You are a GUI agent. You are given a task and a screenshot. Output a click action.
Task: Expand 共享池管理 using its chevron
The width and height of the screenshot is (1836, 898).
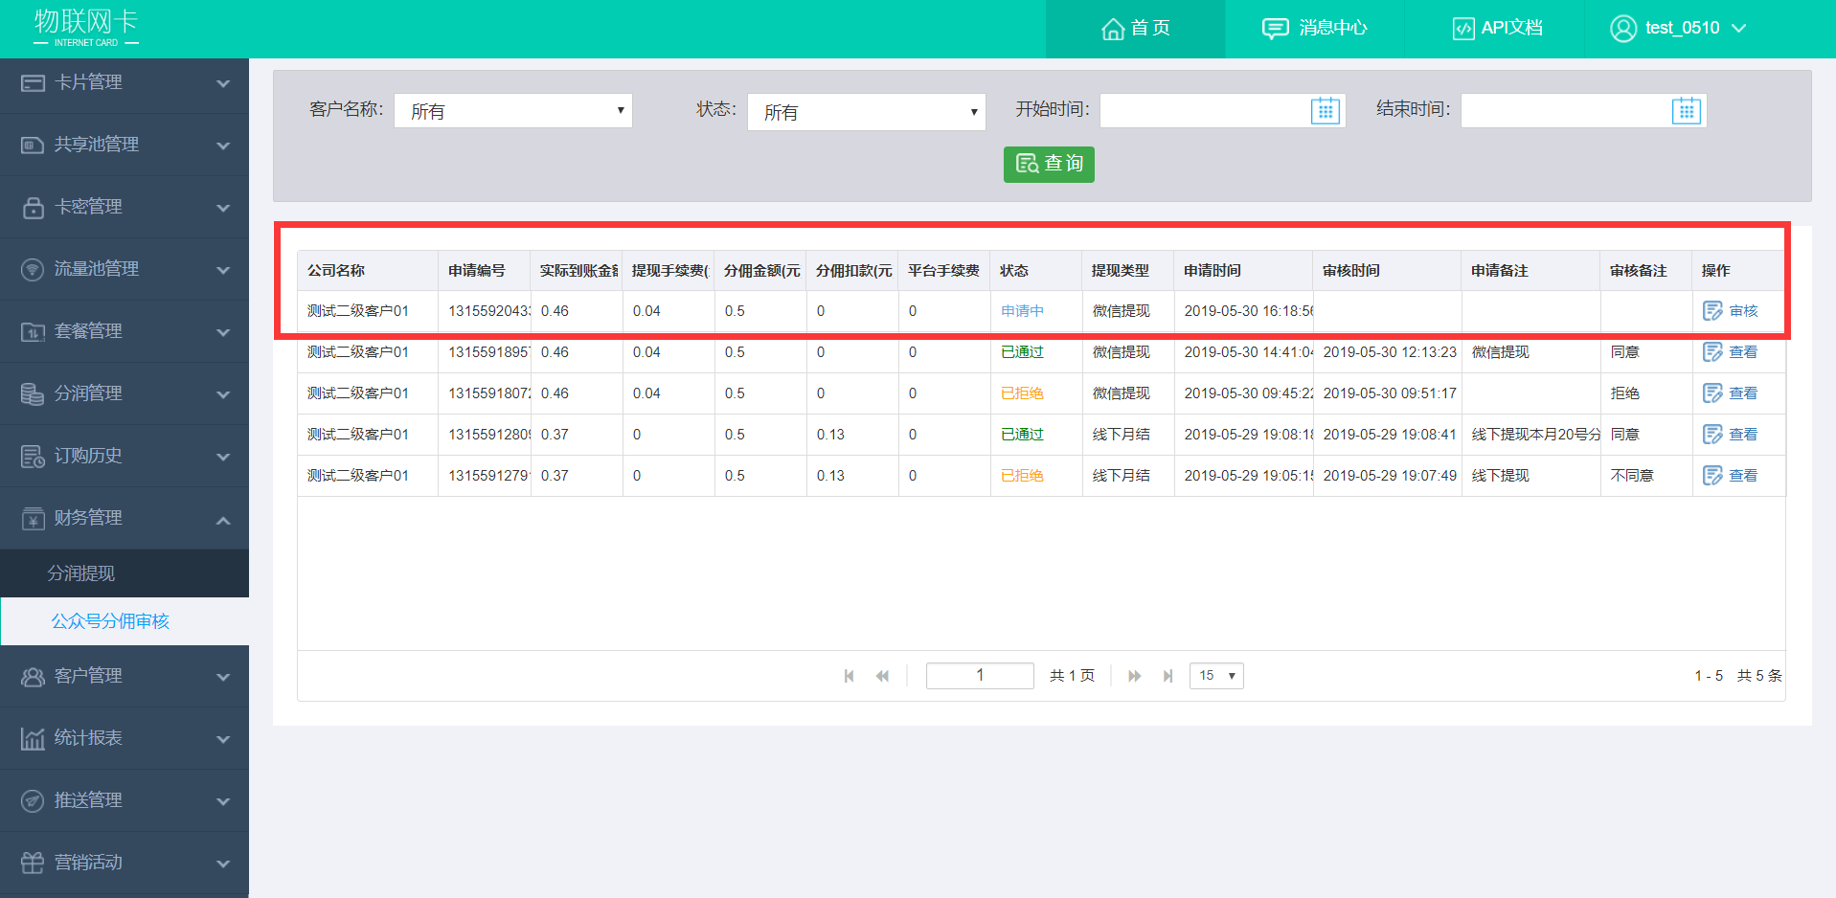(x=223, y=146)
